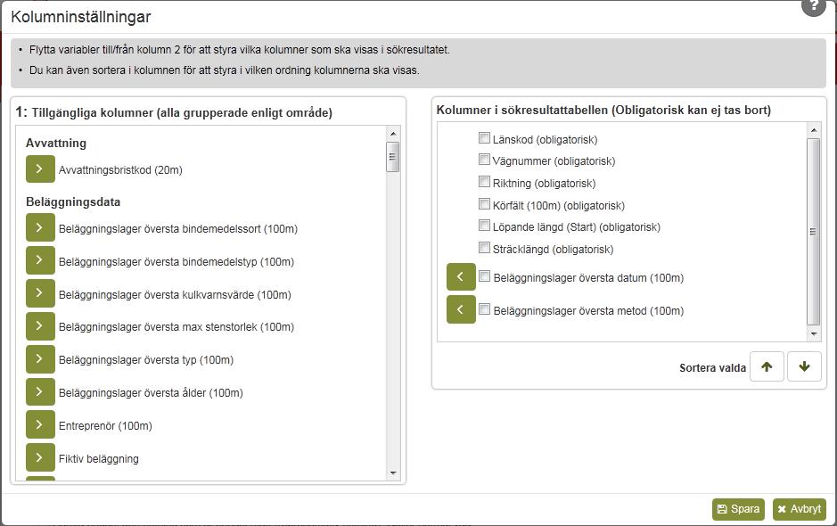Select Beläggningslager översta datum checkbox
The image size is (837, 526).
(484, 276)
